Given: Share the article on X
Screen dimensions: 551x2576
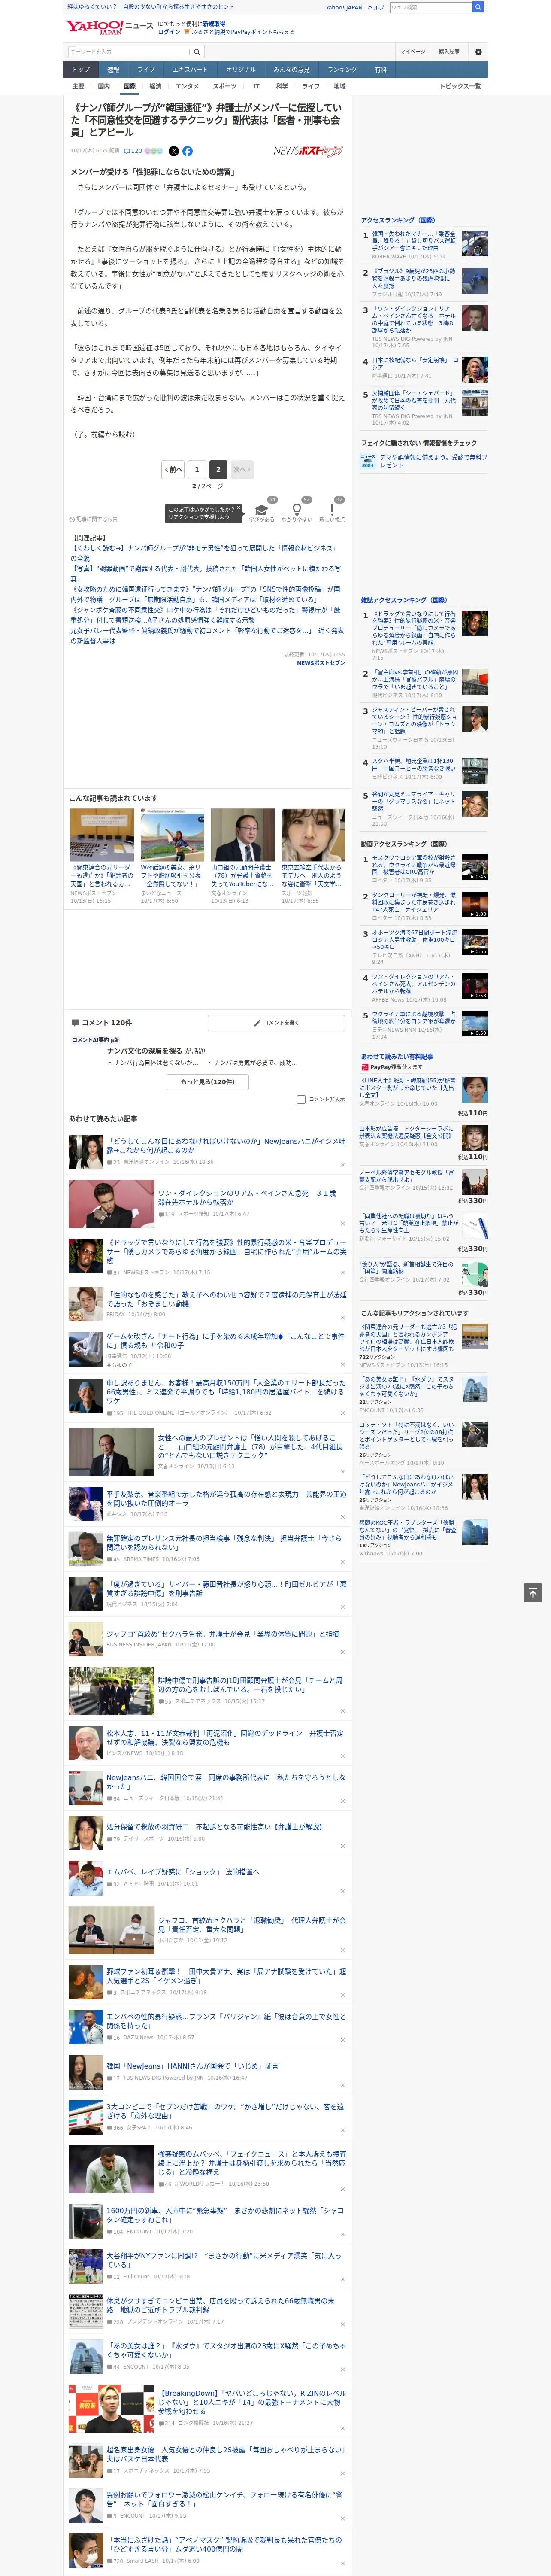Looking at the screenshot, I should coord(173,151).
